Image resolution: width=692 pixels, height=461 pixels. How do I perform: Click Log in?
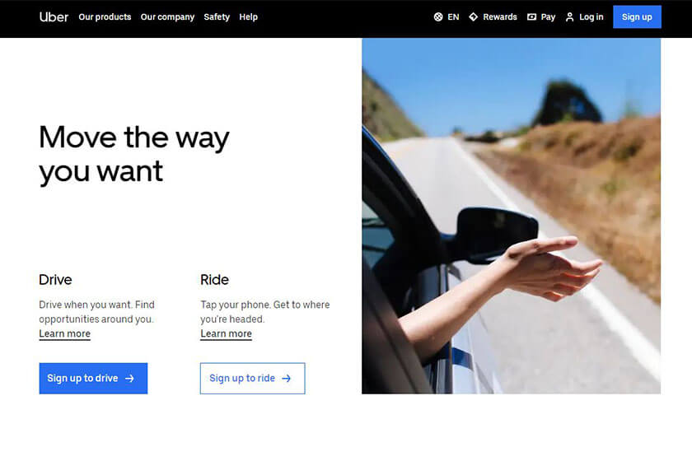(584, 16)
